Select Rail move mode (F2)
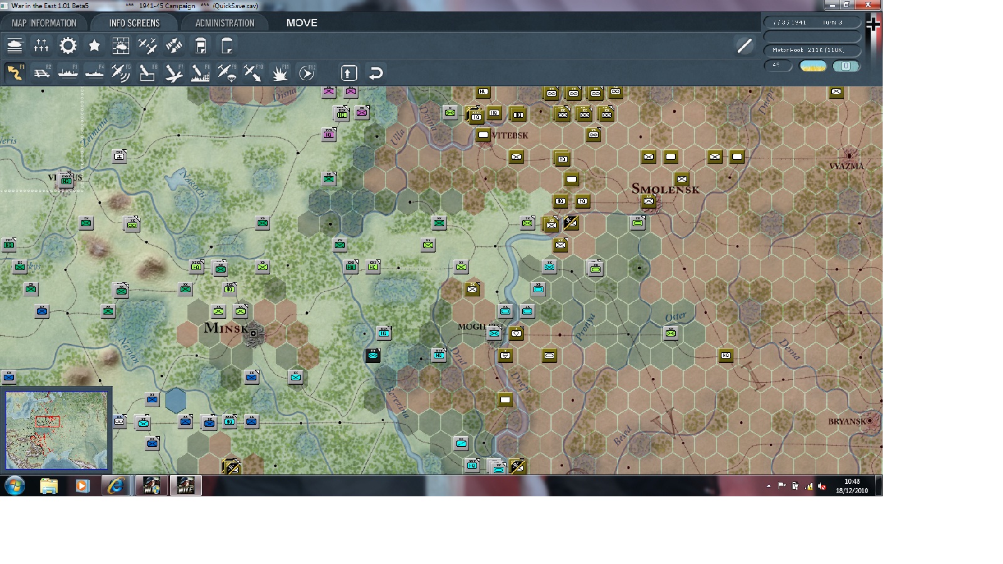 [41, 73]
